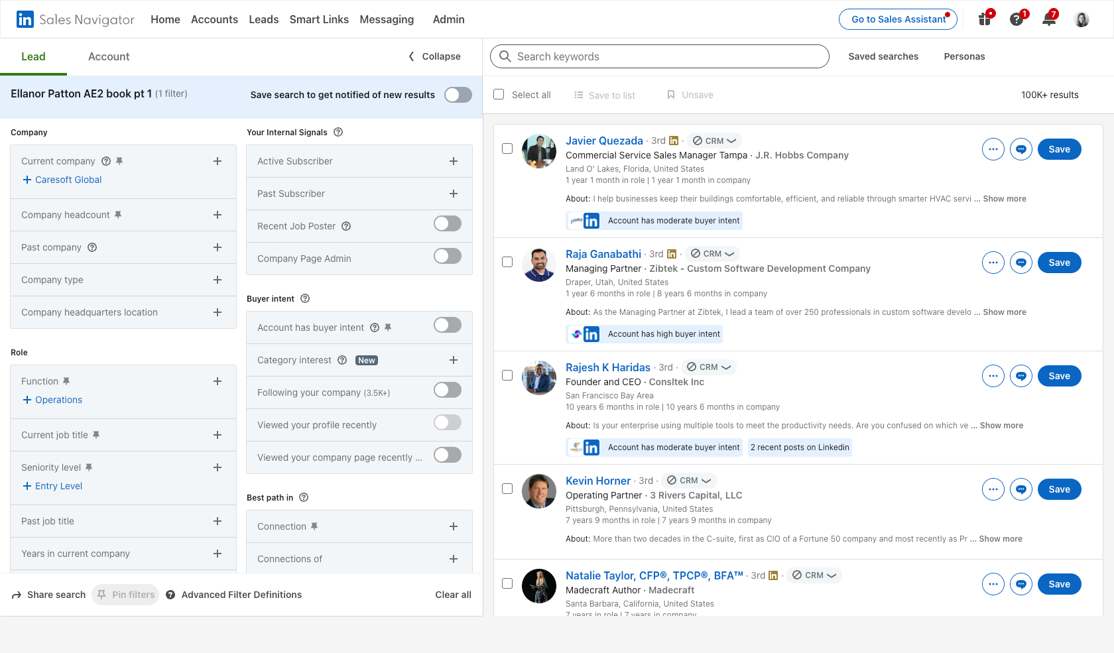Open the Messaging menu

(x=387, y=19)
